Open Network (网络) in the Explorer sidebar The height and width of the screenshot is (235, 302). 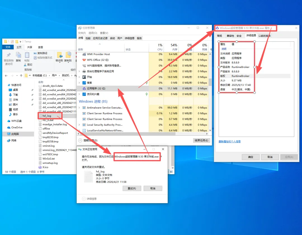(x=12, y=140)
